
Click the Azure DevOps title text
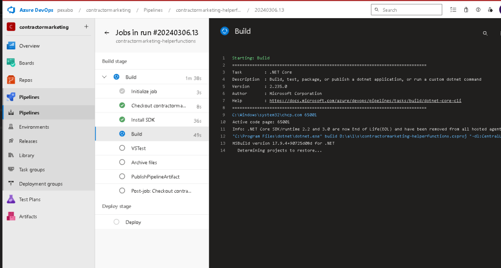36,10
